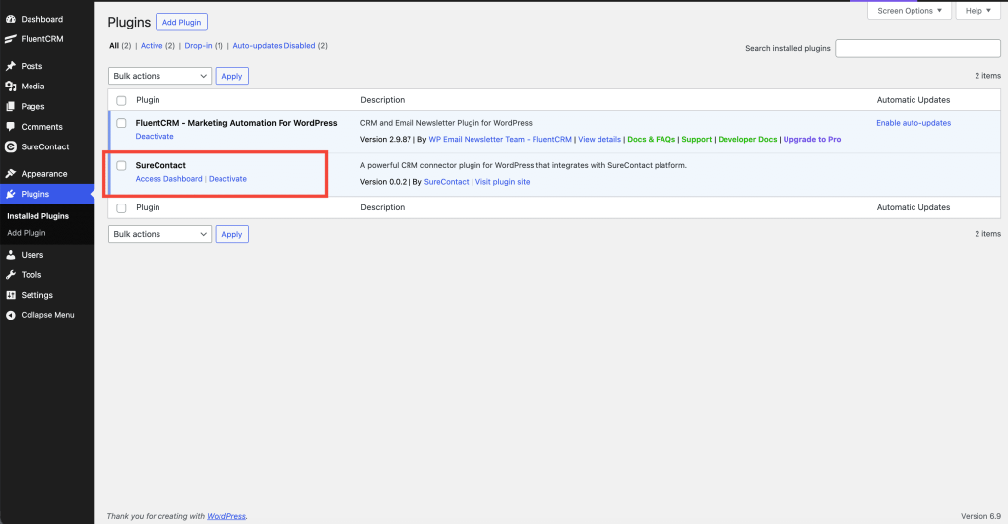Click the Appearance paintbrush icon
1008x524 pixels.
coord(10,173)
